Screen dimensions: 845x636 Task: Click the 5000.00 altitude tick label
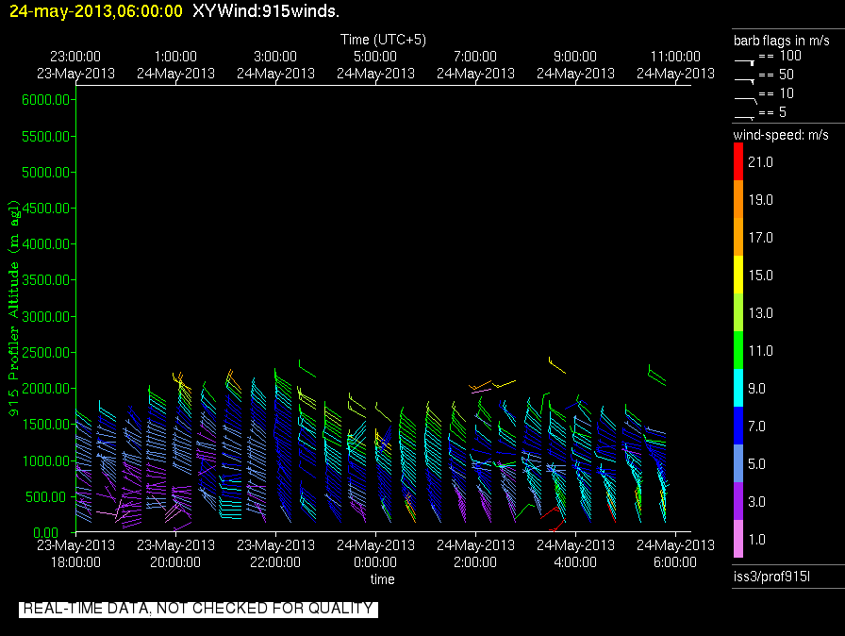point(46,173)
